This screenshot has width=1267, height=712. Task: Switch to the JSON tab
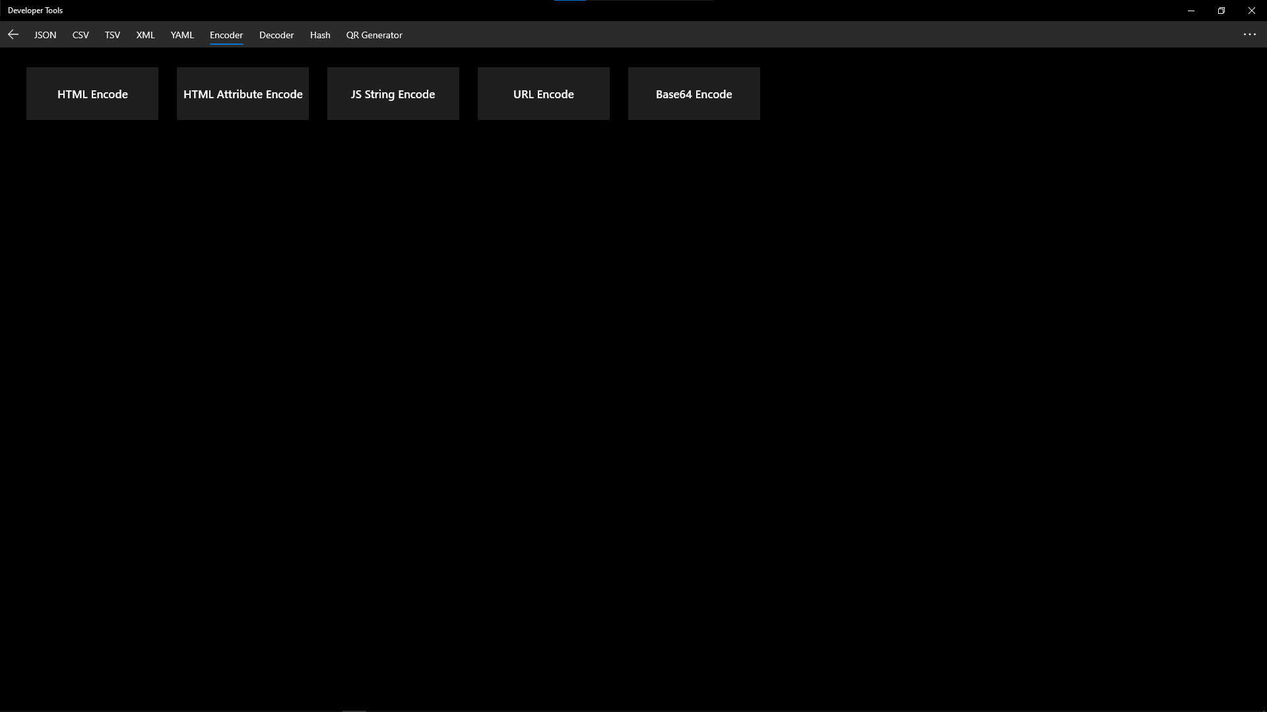click(x=45, y=35)
